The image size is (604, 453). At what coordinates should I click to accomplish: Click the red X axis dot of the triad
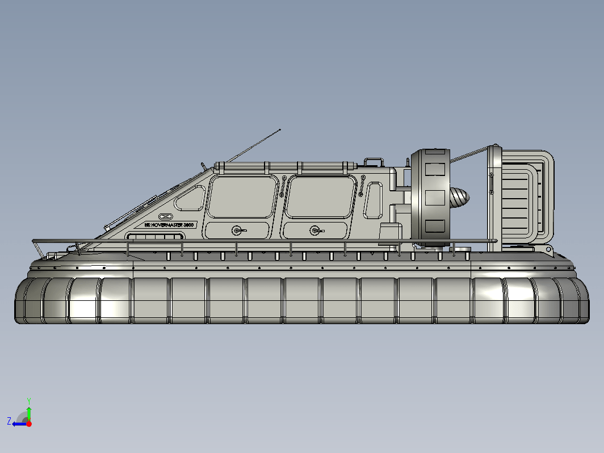click(29, 423)
